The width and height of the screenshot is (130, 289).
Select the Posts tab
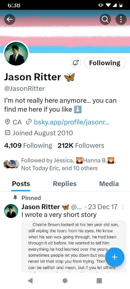(21, 184)
